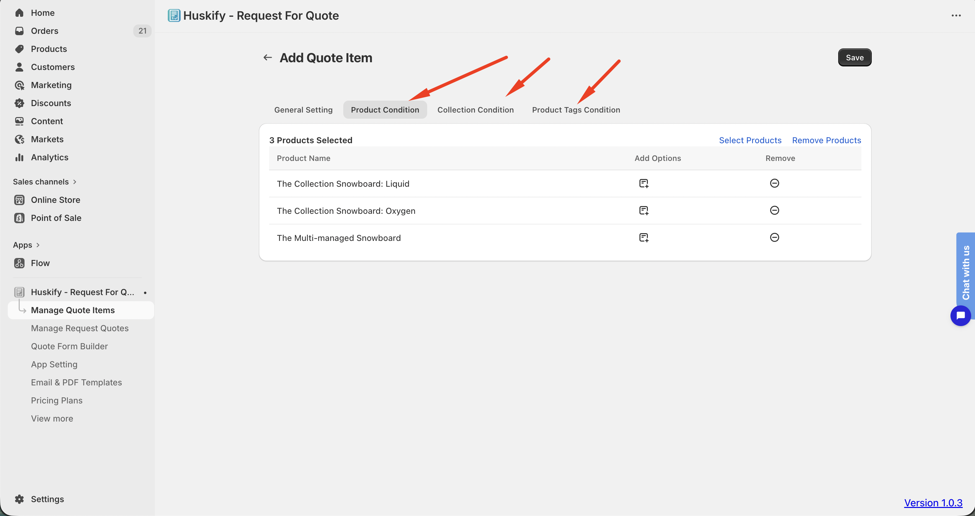
Task: Switch to the Product Tags Condition tab
Action: pyautogui.click(x=576, y=110)
